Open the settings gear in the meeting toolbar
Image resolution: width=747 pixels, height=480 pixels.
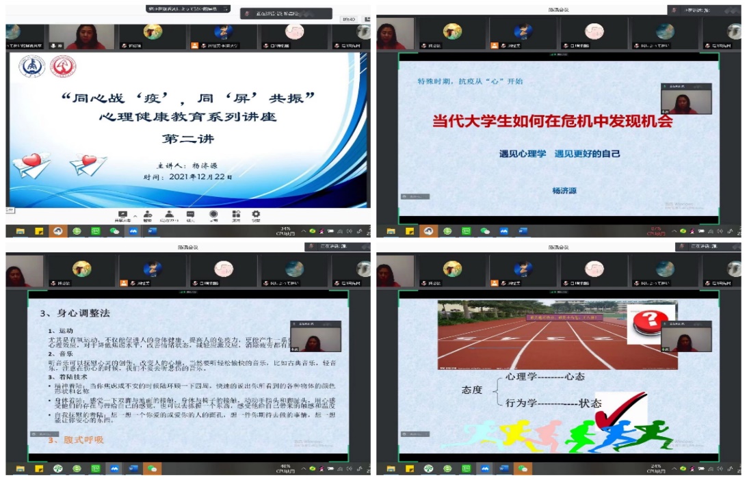point(257,215)
